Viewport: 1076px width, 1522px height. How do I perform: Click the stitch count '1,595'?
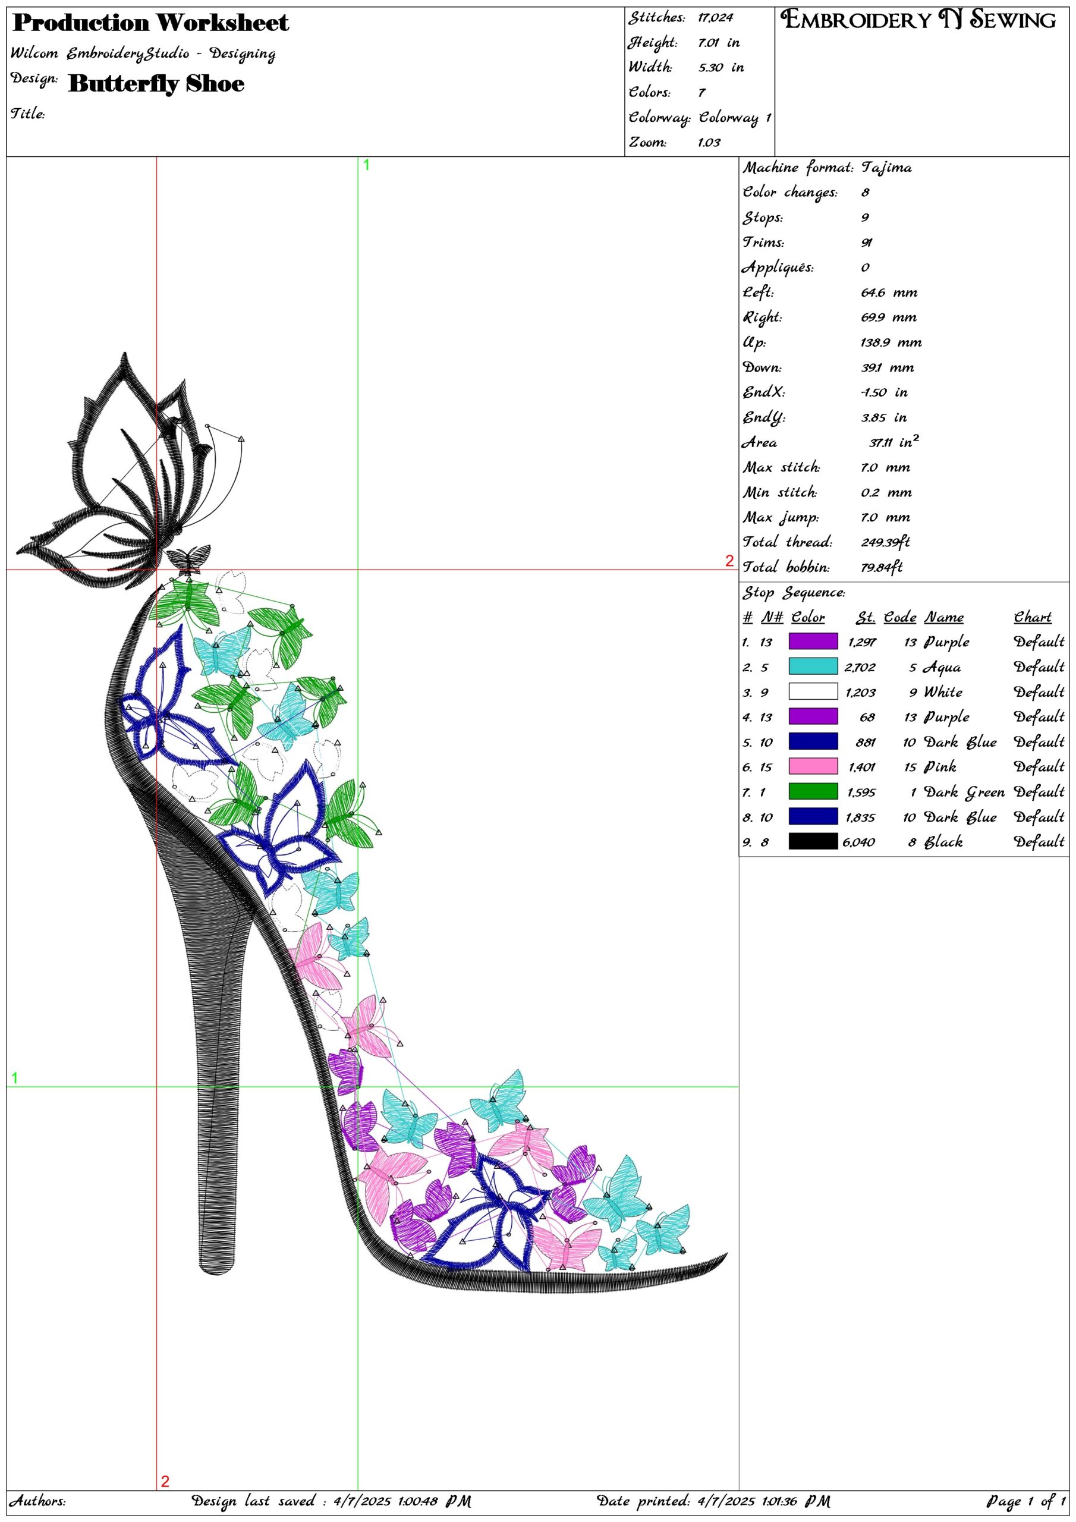pyautogui.click(x=861, y=792)
